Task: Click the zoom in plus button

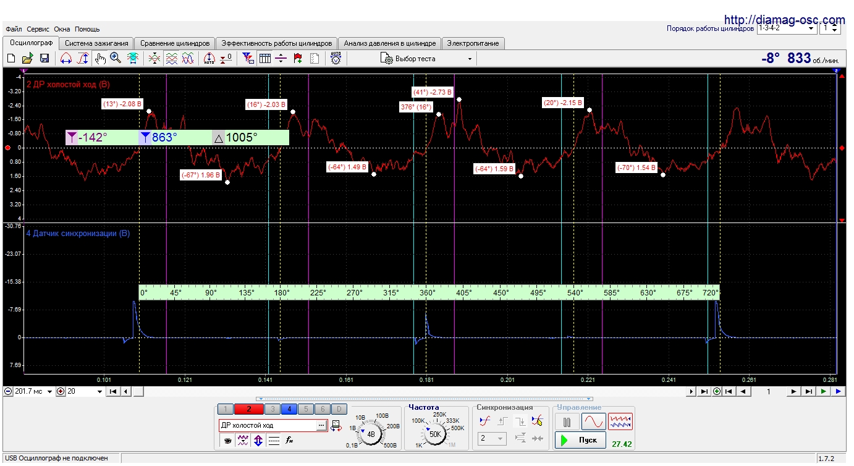Action: point(61,391)
